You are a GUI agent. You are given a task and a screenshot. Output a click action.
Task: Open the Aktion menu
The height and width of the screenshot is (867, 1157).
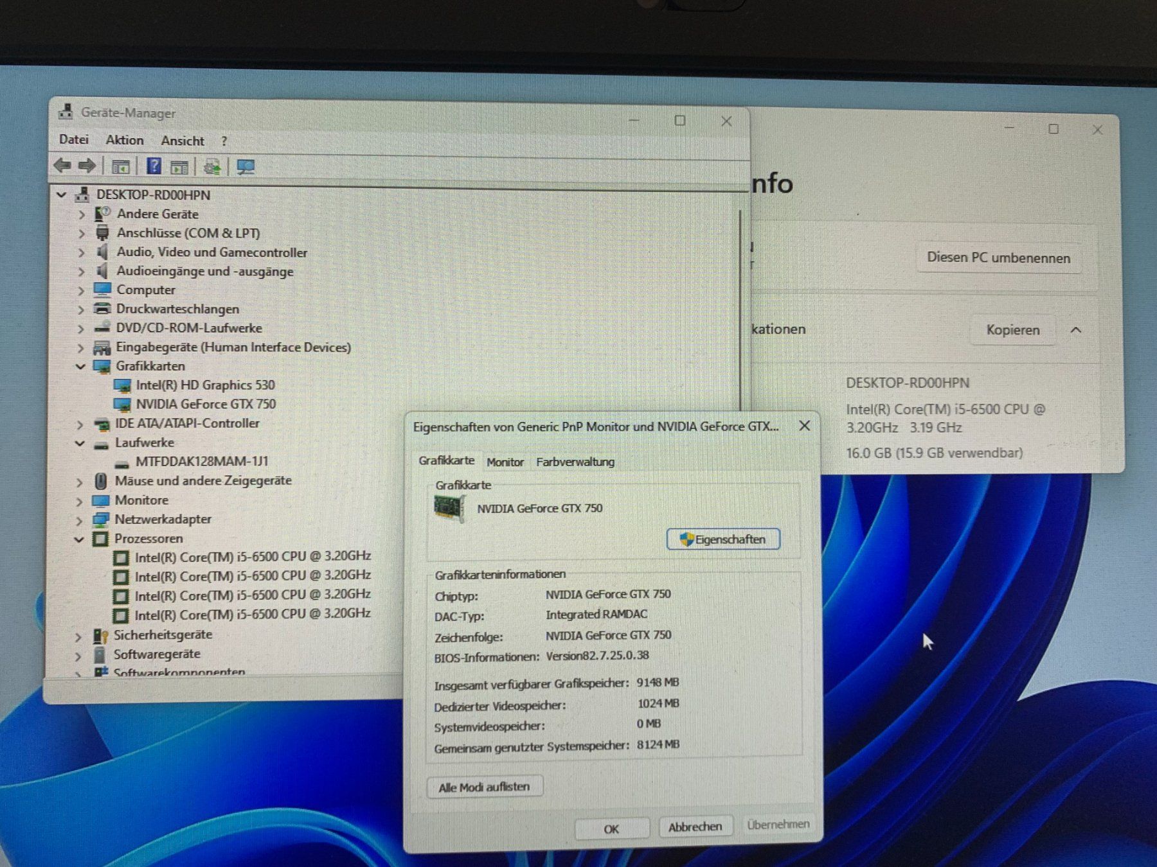[125, 140]
